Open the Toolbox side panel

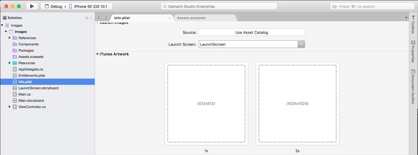(x=413, y=25)
